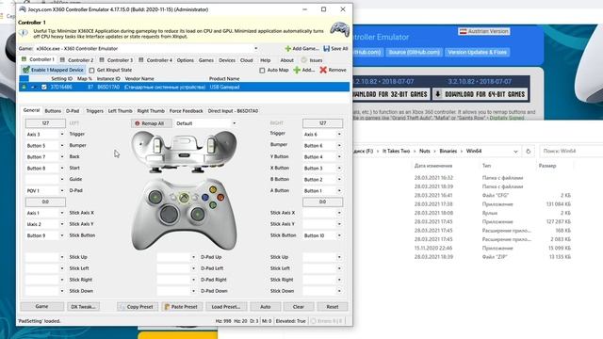Click the Vendor Name column header
The image size is (603, 339).
pyautogui.click(x=139, y=78)
